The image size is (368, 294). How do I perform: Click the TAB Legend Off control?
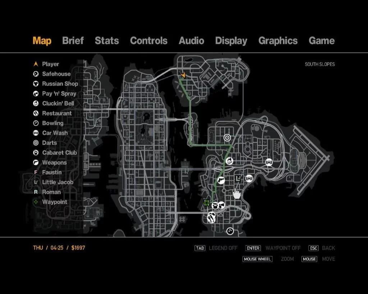(x=216, y=248)
